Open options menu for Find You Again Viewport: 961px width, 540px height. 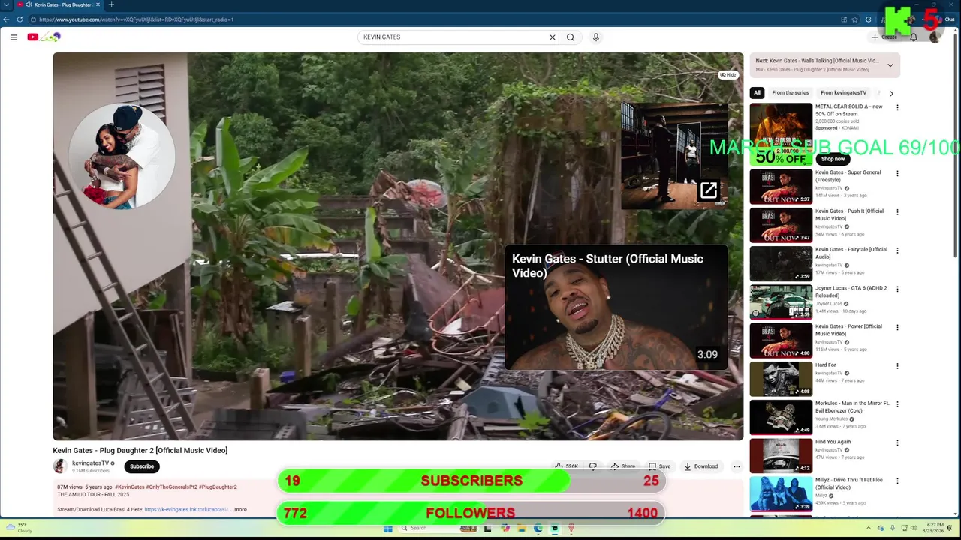(897, 442)
